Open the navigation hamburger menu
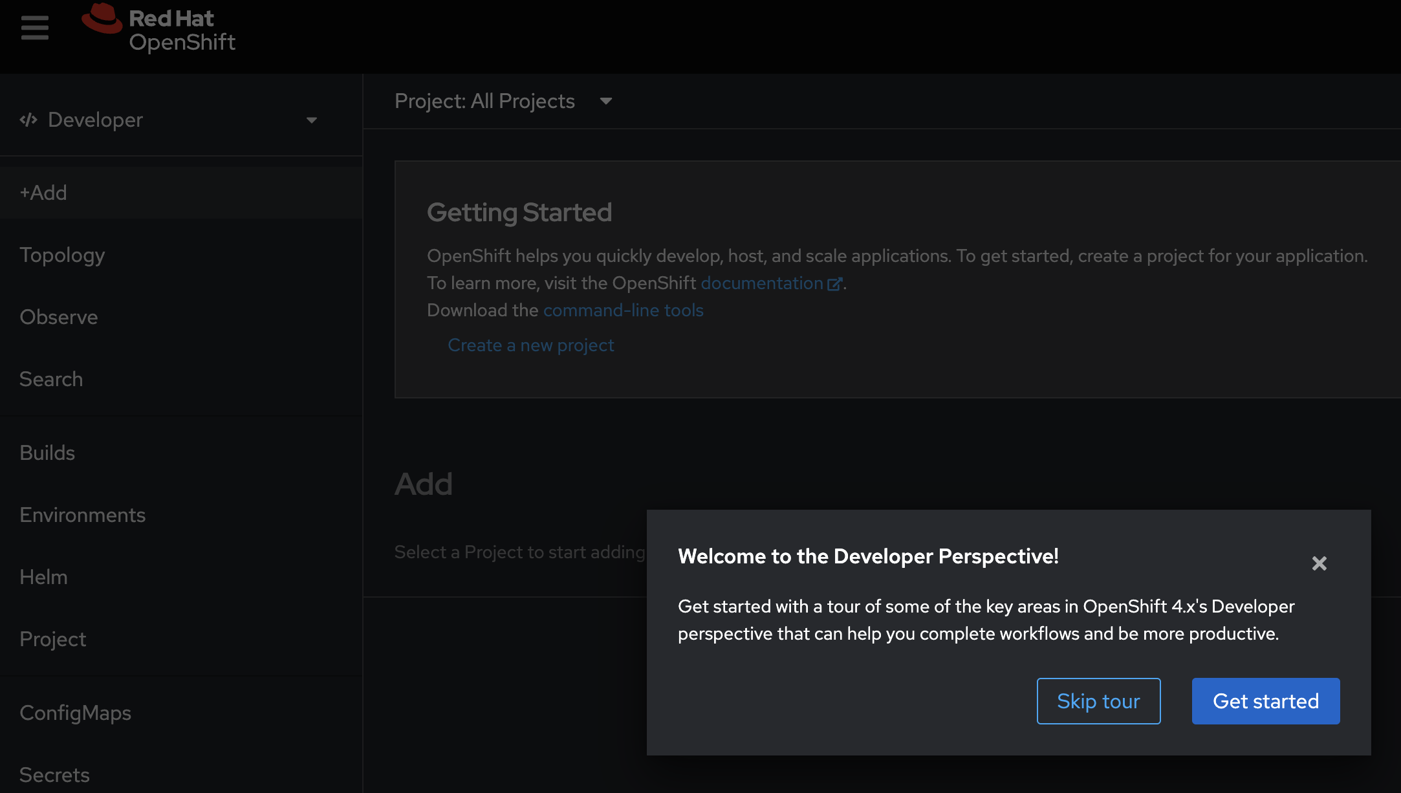This screenshot has width=1401, height=793. [34, 27]
